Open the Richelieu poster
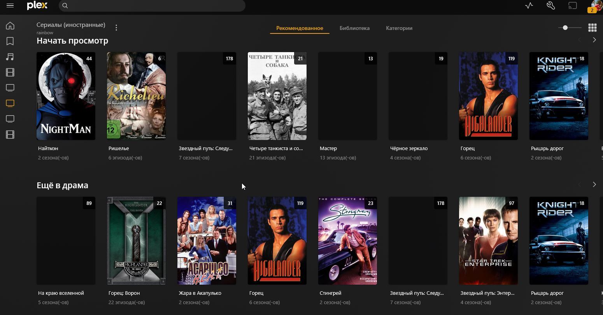This screenshot has width=603, height=315. (x=136, y=96)
